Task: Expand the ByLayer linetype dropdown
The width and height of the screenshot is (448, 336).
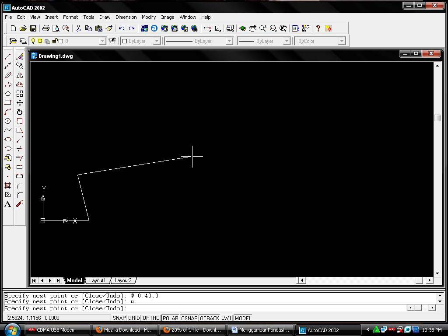Action: (x=229, y=41)
